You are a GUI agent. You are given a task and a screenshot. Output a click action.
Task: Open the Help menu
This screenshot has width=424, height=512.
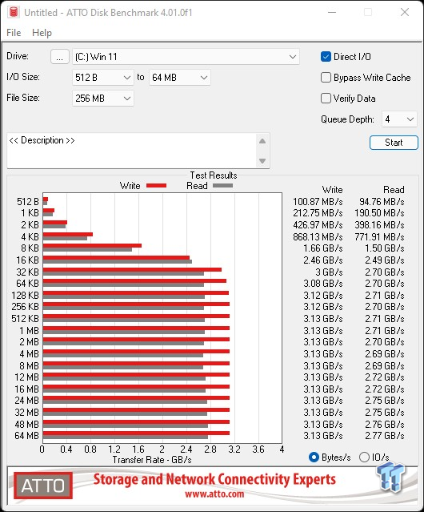(42, 33)
